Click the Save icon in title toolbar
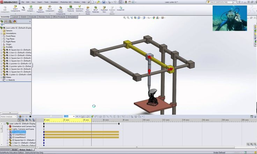Screen dimensions: 257x154 point(104,2)
